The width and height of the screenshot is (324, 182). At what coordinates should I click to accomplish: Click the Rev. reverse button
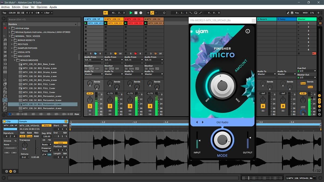click(36, 133)
